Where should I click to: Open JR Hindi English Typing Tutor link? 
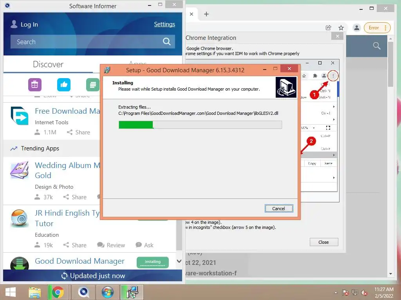click(67, 218)
